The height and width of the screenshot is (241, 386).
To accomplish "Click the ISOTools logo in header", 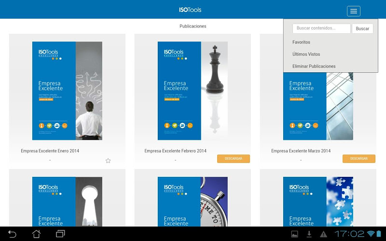I will coord(190,10).
